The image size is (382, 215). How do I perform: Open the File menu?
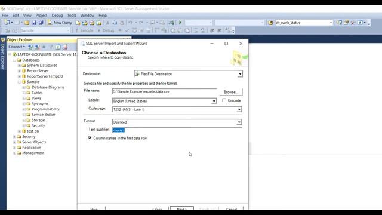pyautogui.click(x=5, y=15)
